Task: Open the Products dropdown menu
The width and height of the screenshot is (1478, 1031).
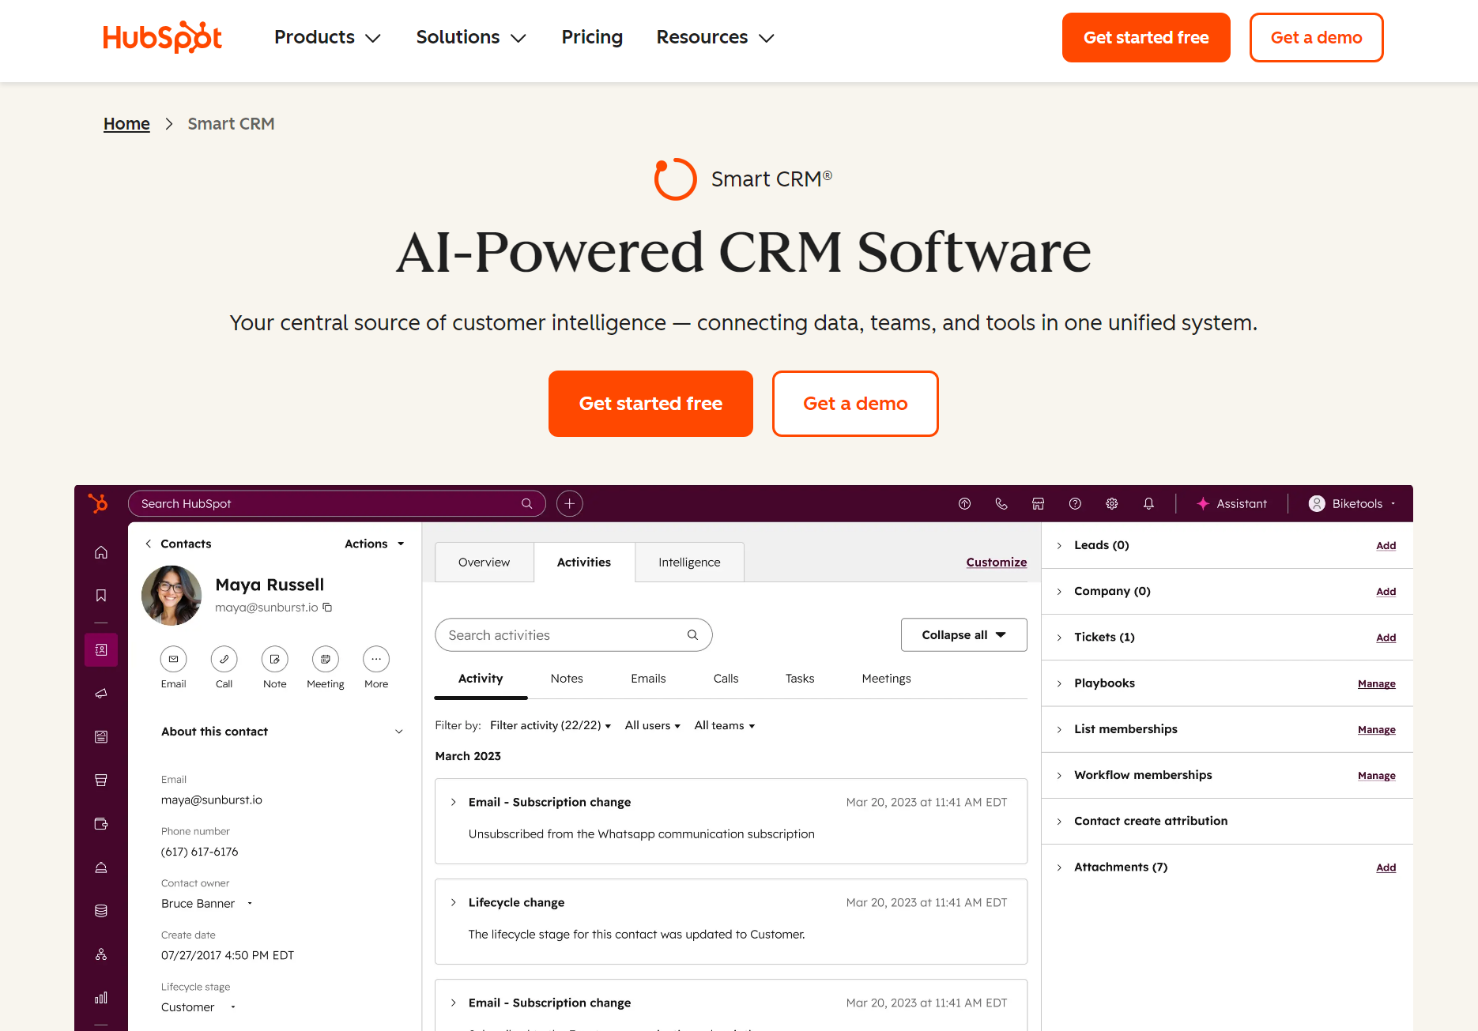Action: tap(327, 37)
